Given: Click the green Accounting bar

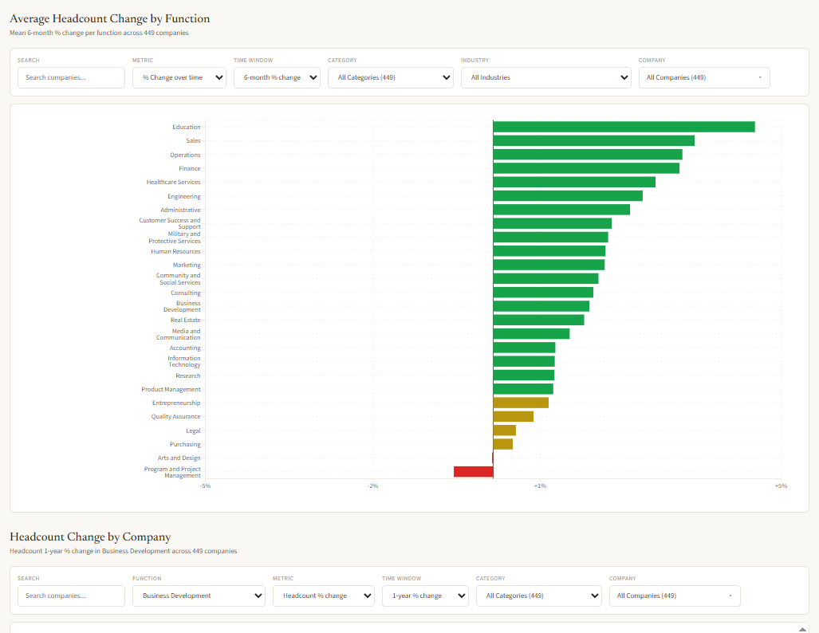Looking at the screenshot, I should (525, 348).
